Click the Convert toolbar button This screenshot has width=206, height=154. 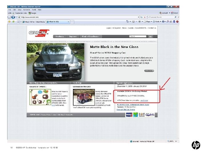click(x=164, y=13)
